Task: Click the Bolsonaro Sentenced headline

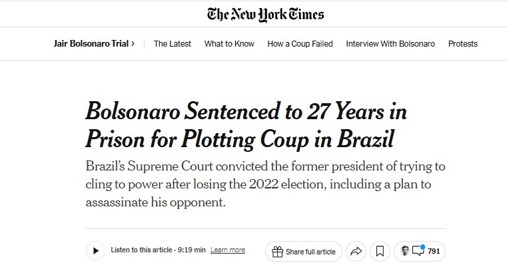Action: pyautogui.click(x=246, y=125)
